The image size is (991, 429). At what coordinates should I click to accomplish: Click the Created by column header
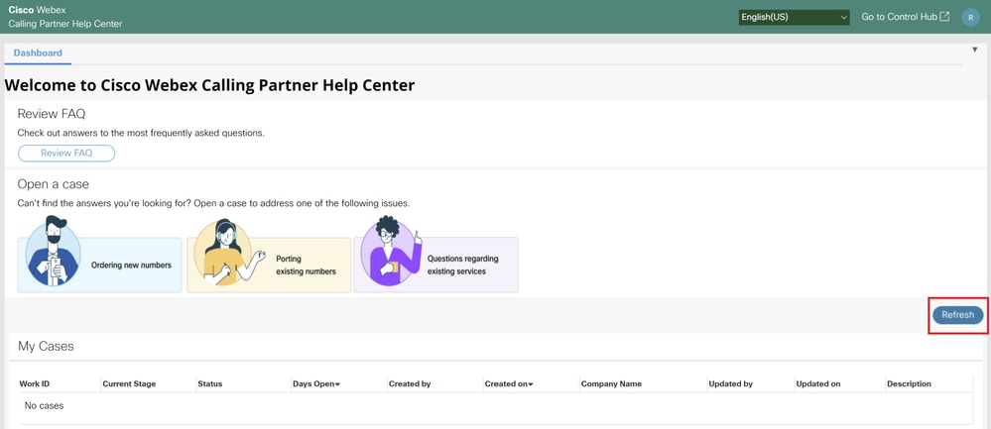click(x=410, y=383)
